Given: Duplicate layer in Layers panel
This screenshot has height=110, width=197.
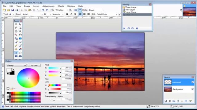Looking at the screenshot, I should point(174,101).
